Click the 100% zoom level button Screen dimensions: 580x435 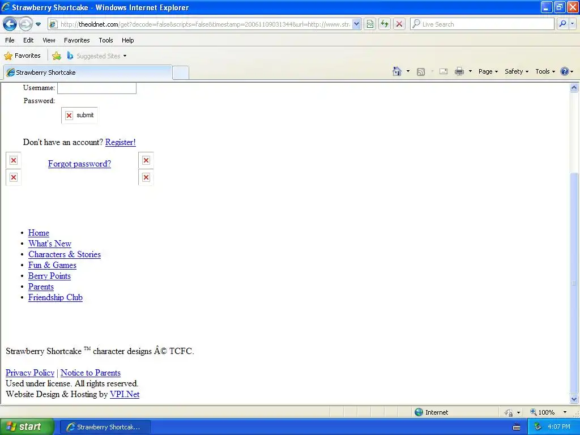(x=543, y=412)
